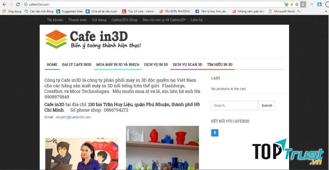The width and height of the screenshot is (329, 170).
Task: Click the phone number 0908979849
Action: pos(57,97)
